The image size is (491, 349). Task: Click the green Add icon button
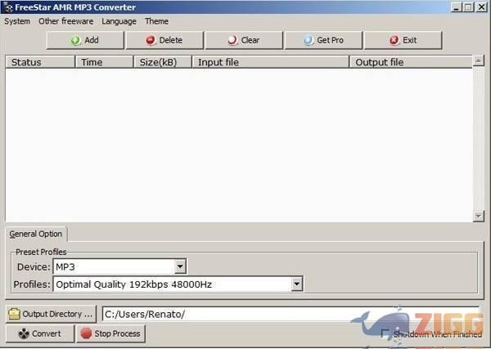pos(84,40)
